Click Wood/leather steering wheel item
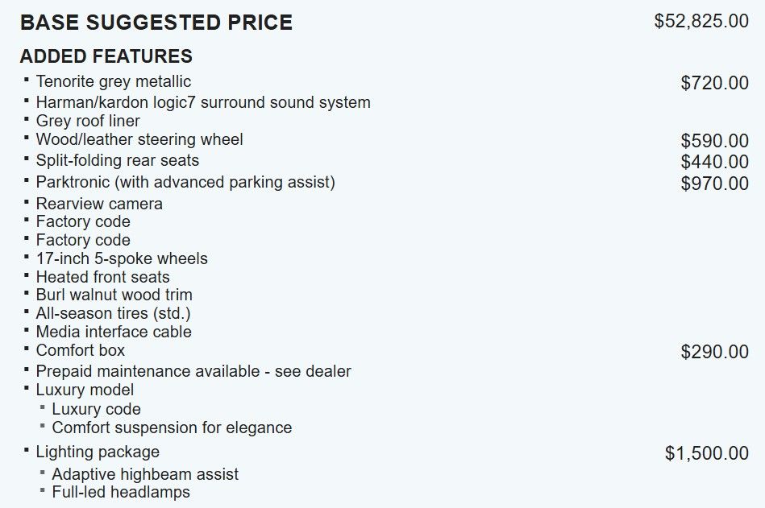The image size is (765, 508). coord(139,139)
